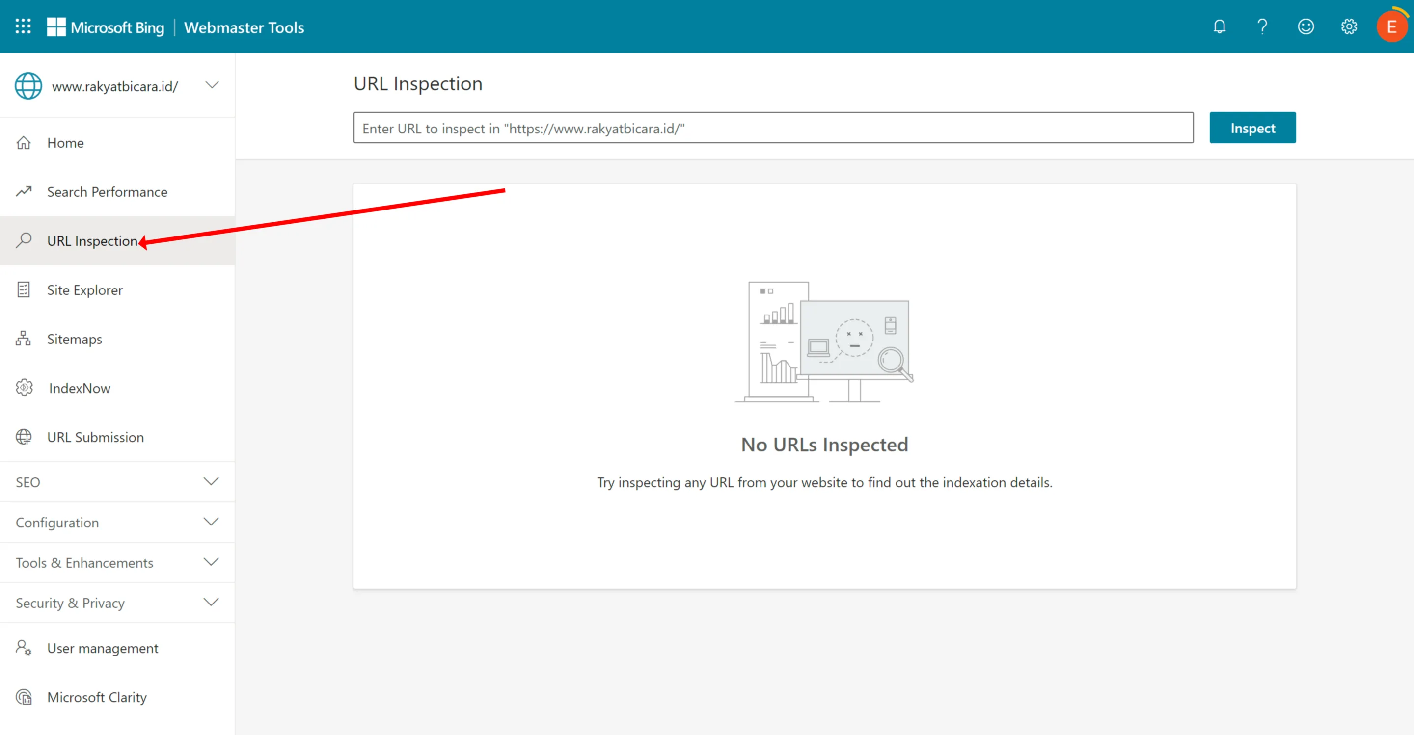Image resolution: width=1414 pixels, height=735 pixels.
Task: Go to Search Performance
Action: [x=117, y=191]
